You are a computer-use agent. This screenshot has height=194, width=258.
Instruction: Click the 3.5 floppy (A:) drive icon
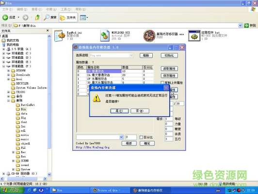click(x=8, y=49)
